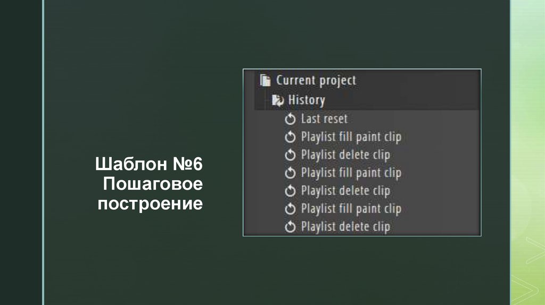Click icon of first Playlist fill paint clip
Image resolution: width=545 pixels, height=305 pixels.
[x=290, y=137]
